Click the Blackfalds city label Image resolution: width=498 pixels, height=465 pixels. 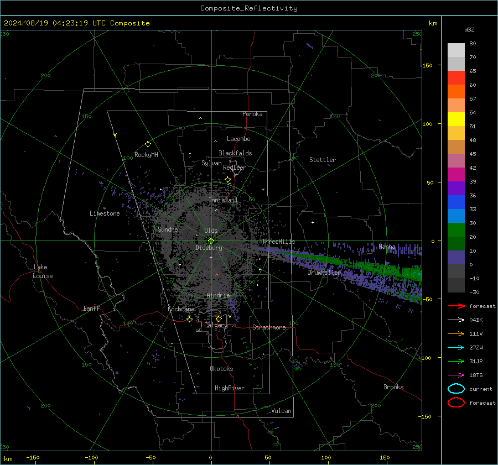point(235,153)
